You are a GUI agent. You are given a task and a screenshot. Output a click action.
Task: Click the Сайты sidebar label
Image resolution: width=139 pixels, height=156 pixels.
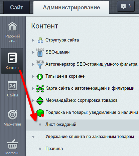12,95
